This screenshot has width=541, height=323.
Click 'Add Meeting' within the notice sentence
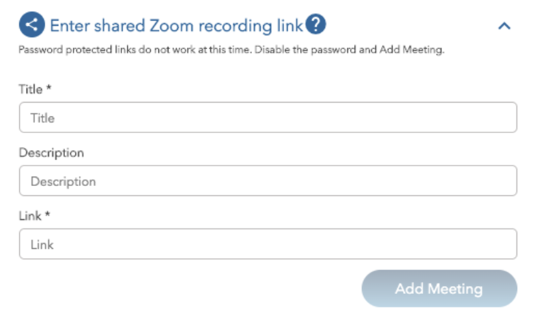pos(411,50)
